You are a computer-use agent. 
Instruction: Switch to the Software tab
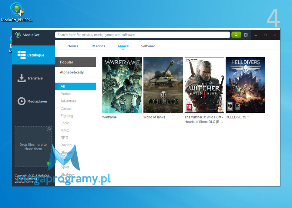148,46
